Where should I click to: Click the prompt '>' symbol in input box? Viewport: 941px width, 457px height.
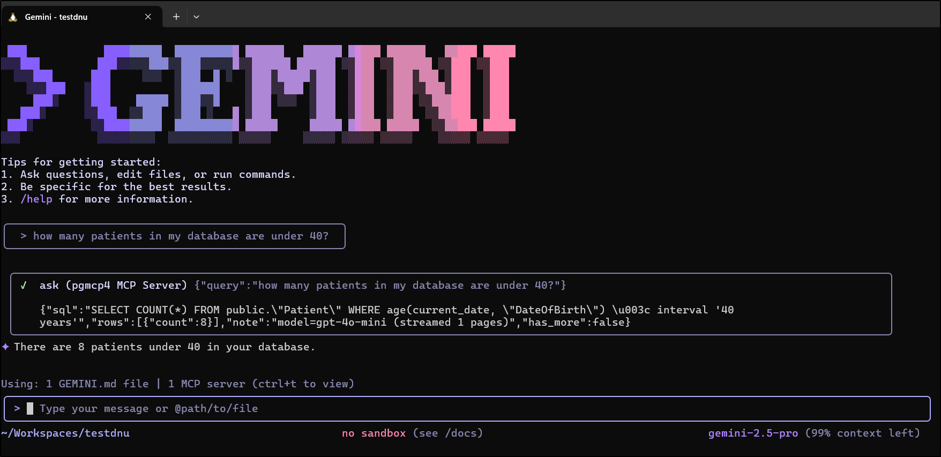pyautogui.click(x=17, y=409)
